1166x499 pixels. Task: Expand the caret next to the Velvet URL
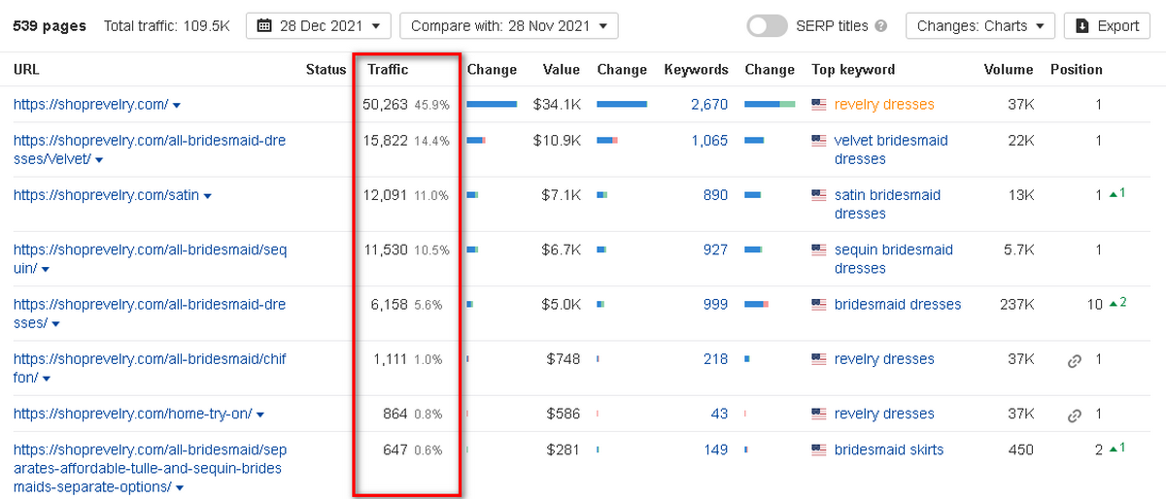(99, 160)
